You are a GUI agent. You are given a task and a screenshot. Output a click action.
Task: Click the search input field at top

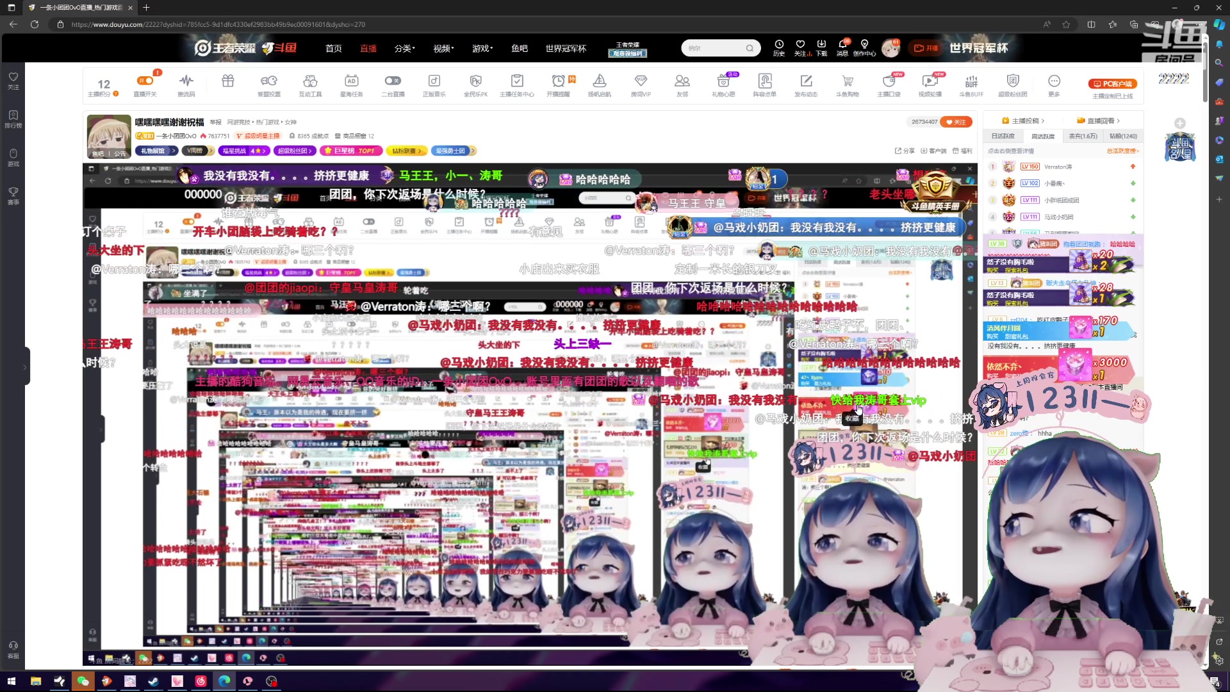714,47
